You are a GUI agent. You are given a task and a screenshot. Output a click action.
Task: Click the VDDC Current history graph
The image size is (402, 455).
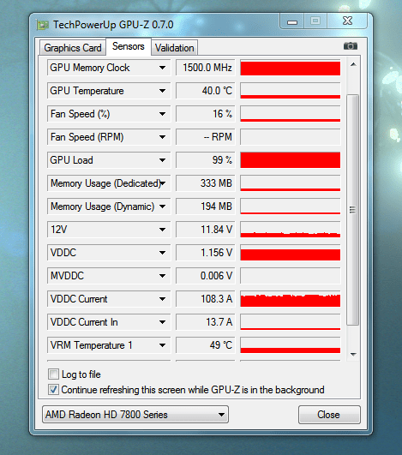pos(291,299)
